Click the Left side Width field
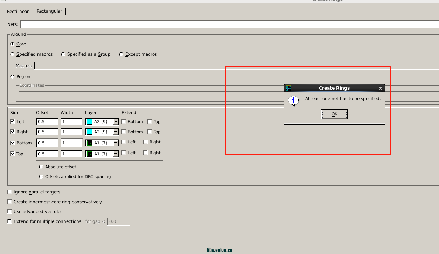This screenshot has height=254, width=439. [72, 122]
